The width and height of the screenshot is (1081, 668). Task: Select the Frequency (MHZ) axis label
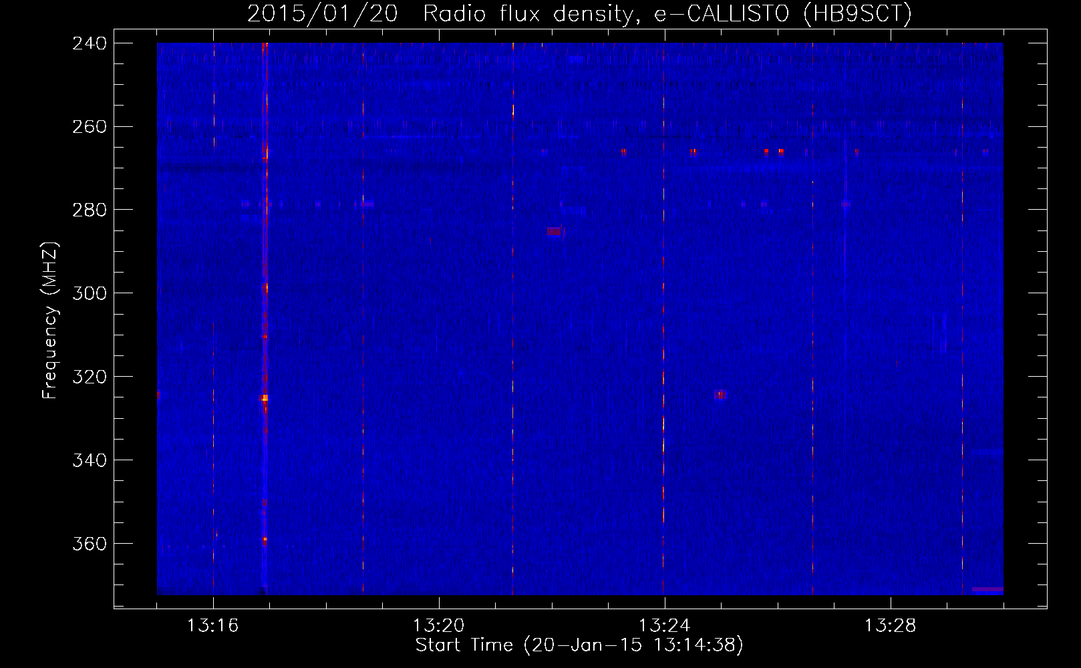tap(50, 320)
